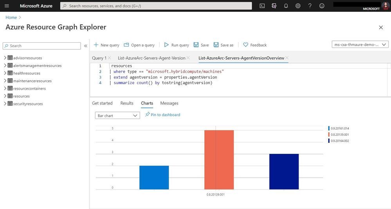Open the help question mark menu
The height and width of the screenshot is (209, 391).
point(310,6)
